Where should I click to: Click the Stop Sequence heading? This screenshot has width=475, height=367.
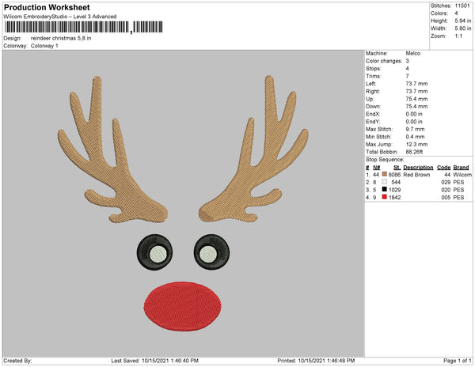click(385, 160)
